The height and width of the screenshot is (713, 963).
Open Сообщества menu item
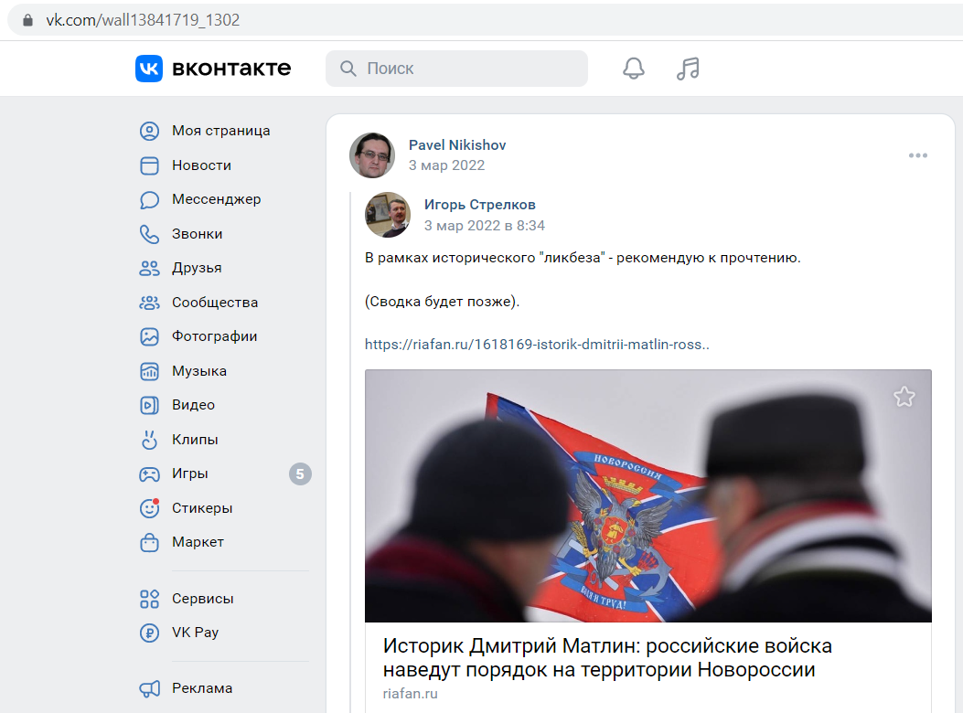[x=215, y=303]
